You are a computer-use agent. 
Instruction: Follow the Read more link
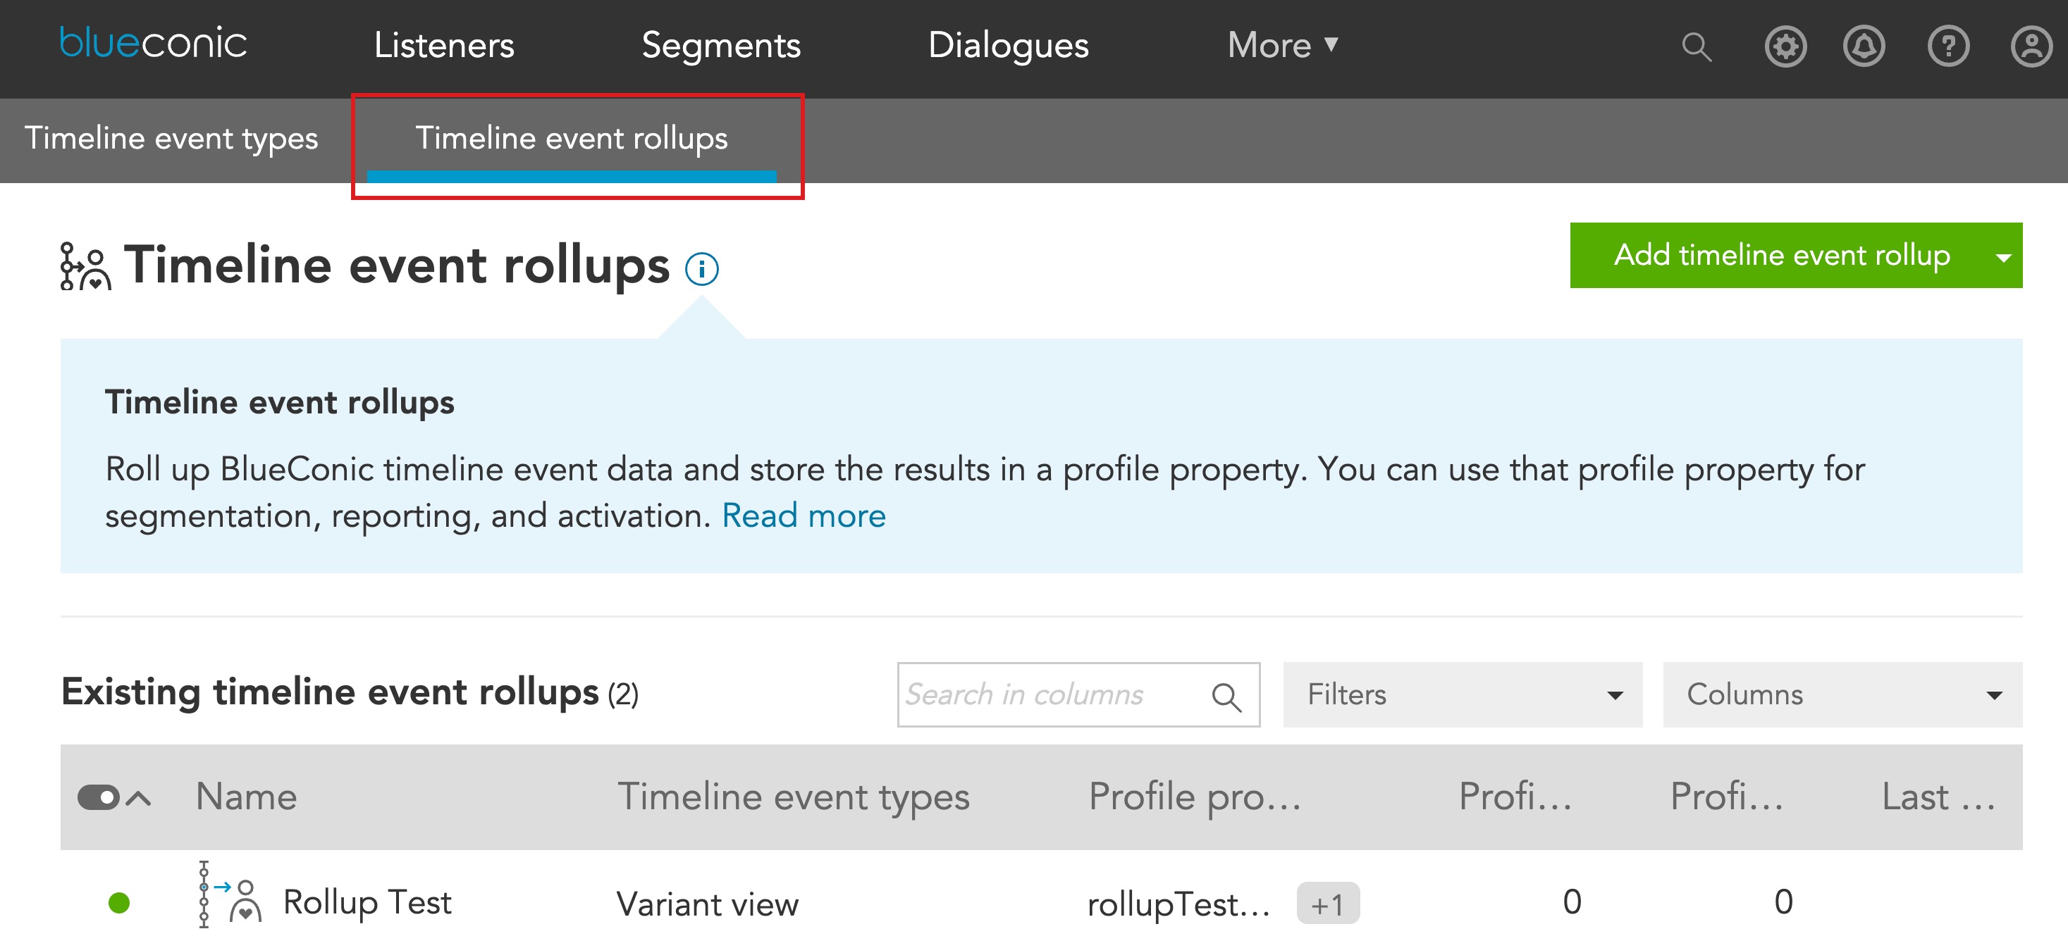tap(804, 516)
